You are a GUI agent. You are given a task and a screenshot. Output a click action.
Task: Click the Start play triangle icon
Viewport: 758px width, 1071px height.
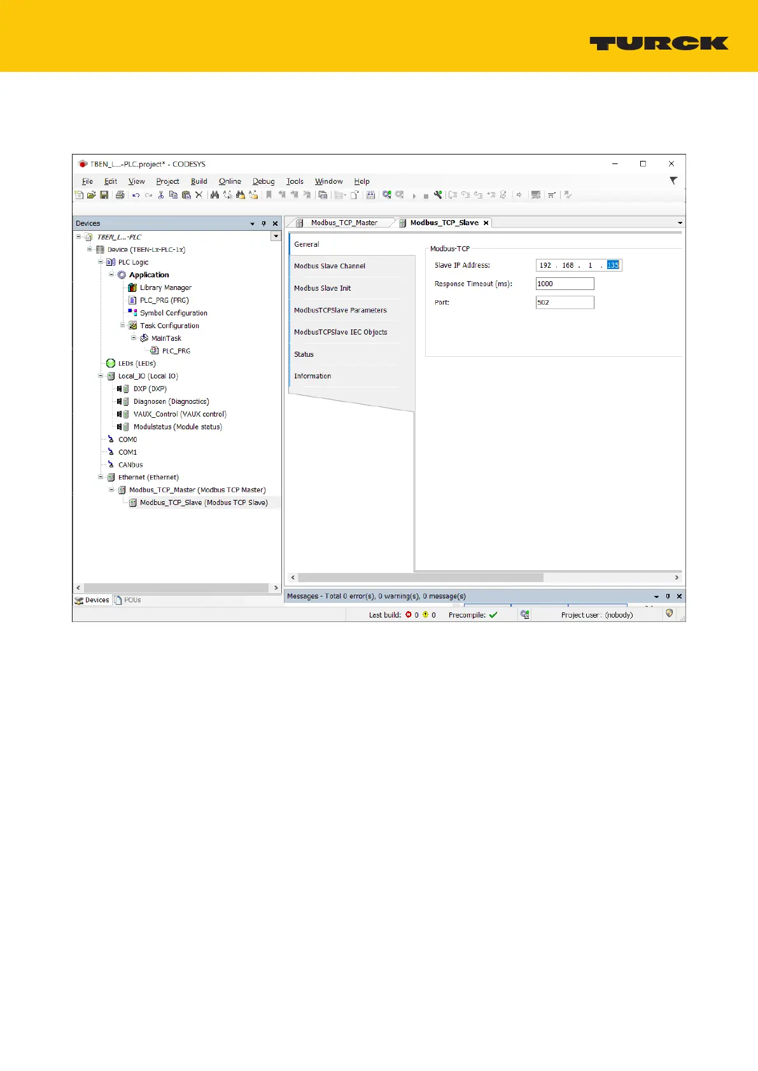414,196
